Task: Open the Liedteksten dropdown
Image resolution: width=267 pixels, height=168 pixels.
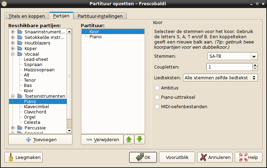Action: coord(220,78)
